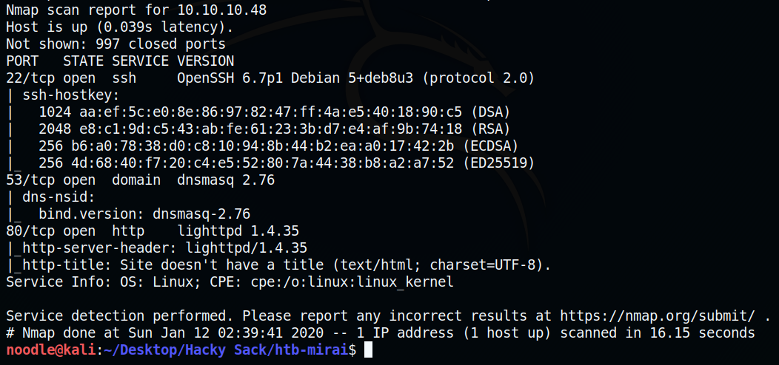Viewport: 779px width, 365px height.
Task: Click the terminal cursor at the prompt
Action: 369,350
